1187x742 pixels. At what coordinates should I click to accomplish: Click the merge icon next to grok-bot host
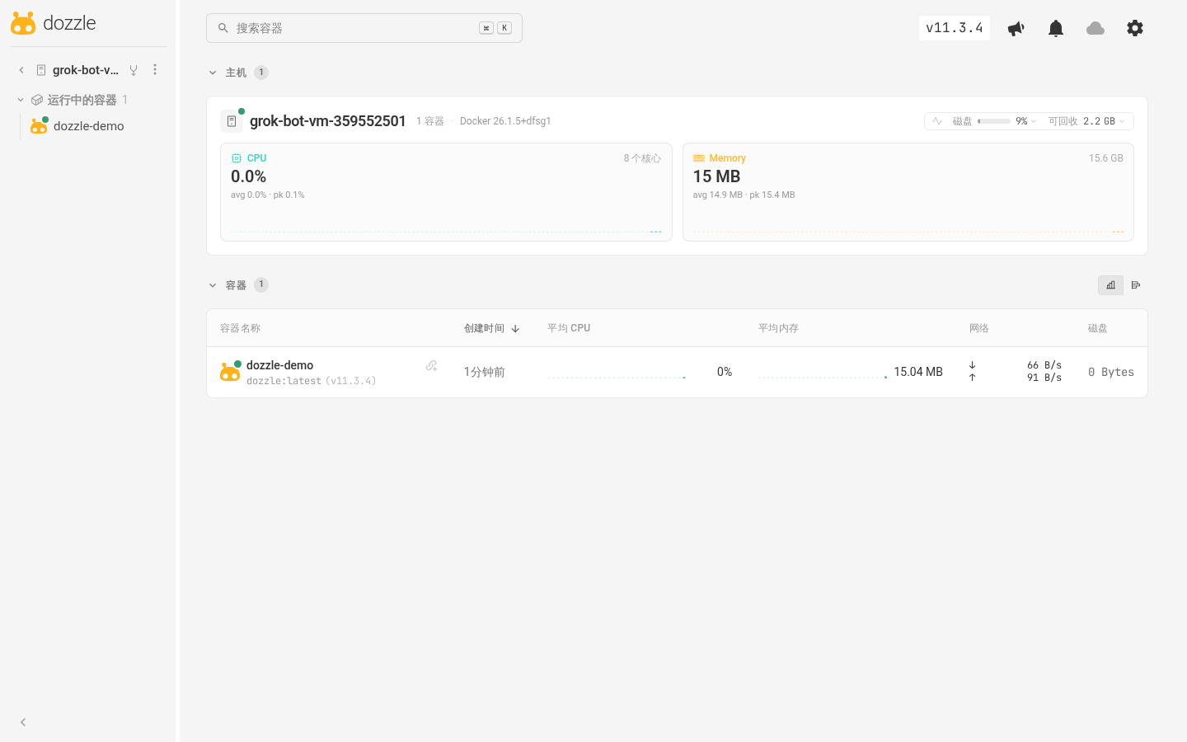134,70
